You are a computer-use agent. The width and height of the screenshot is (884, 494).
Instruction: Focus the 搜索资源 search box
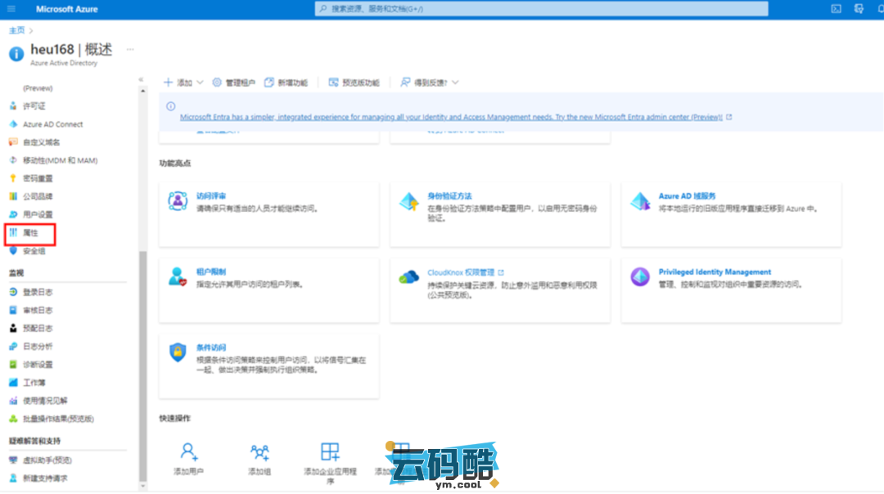click(x=540, y=9)
